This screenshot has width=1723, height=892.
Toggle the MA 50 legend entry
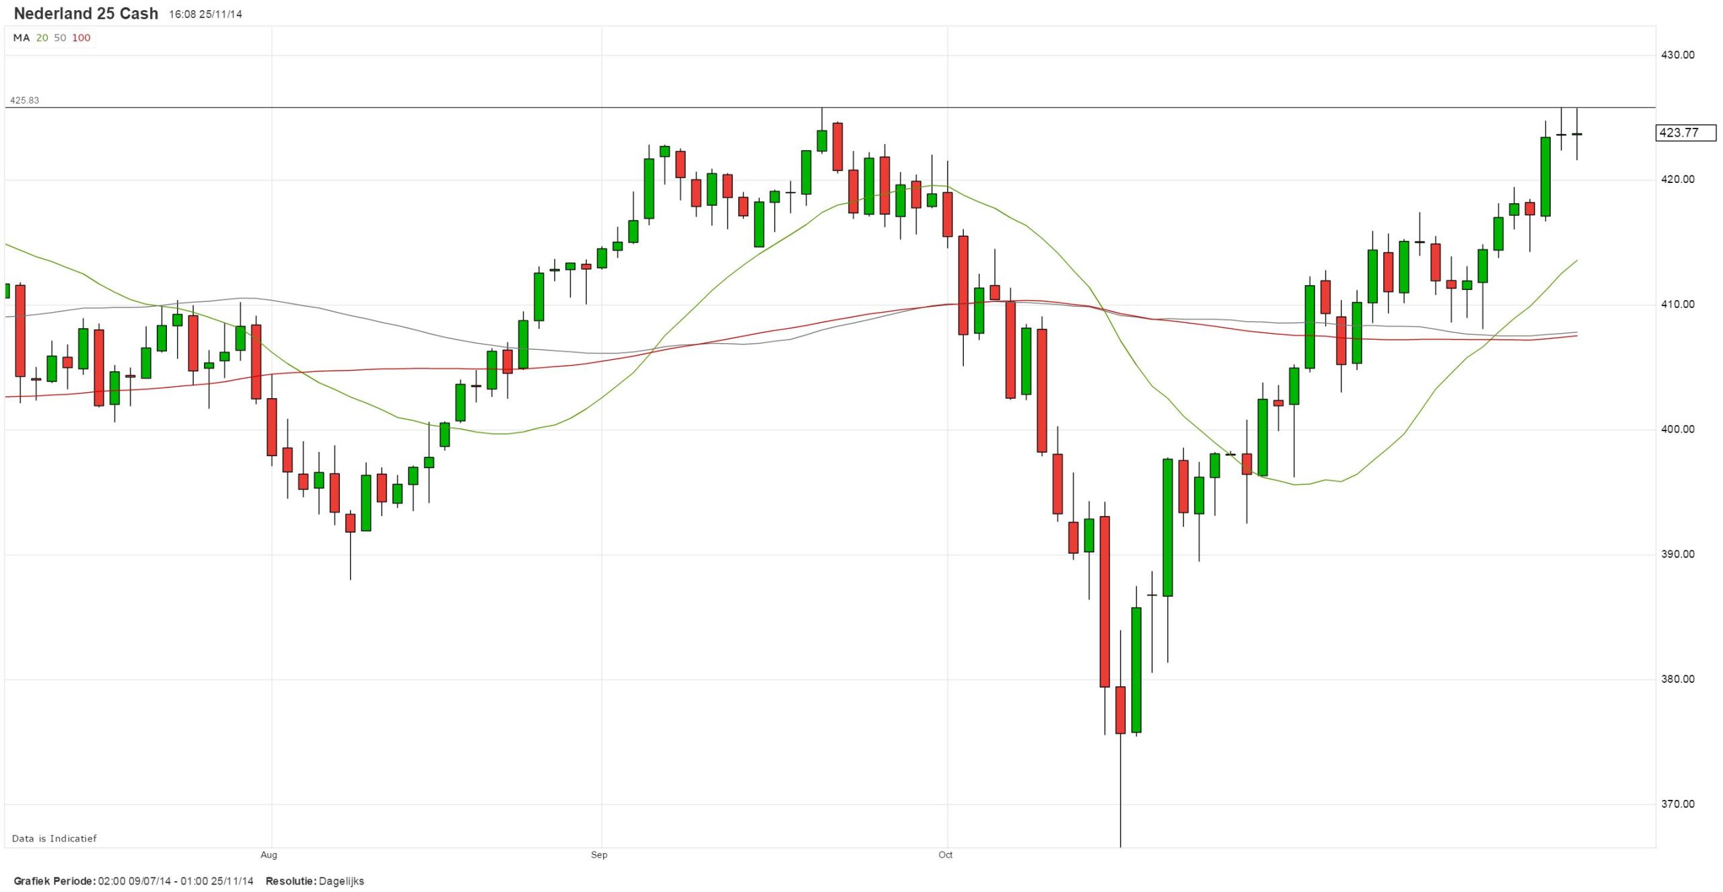coord(60,38)
